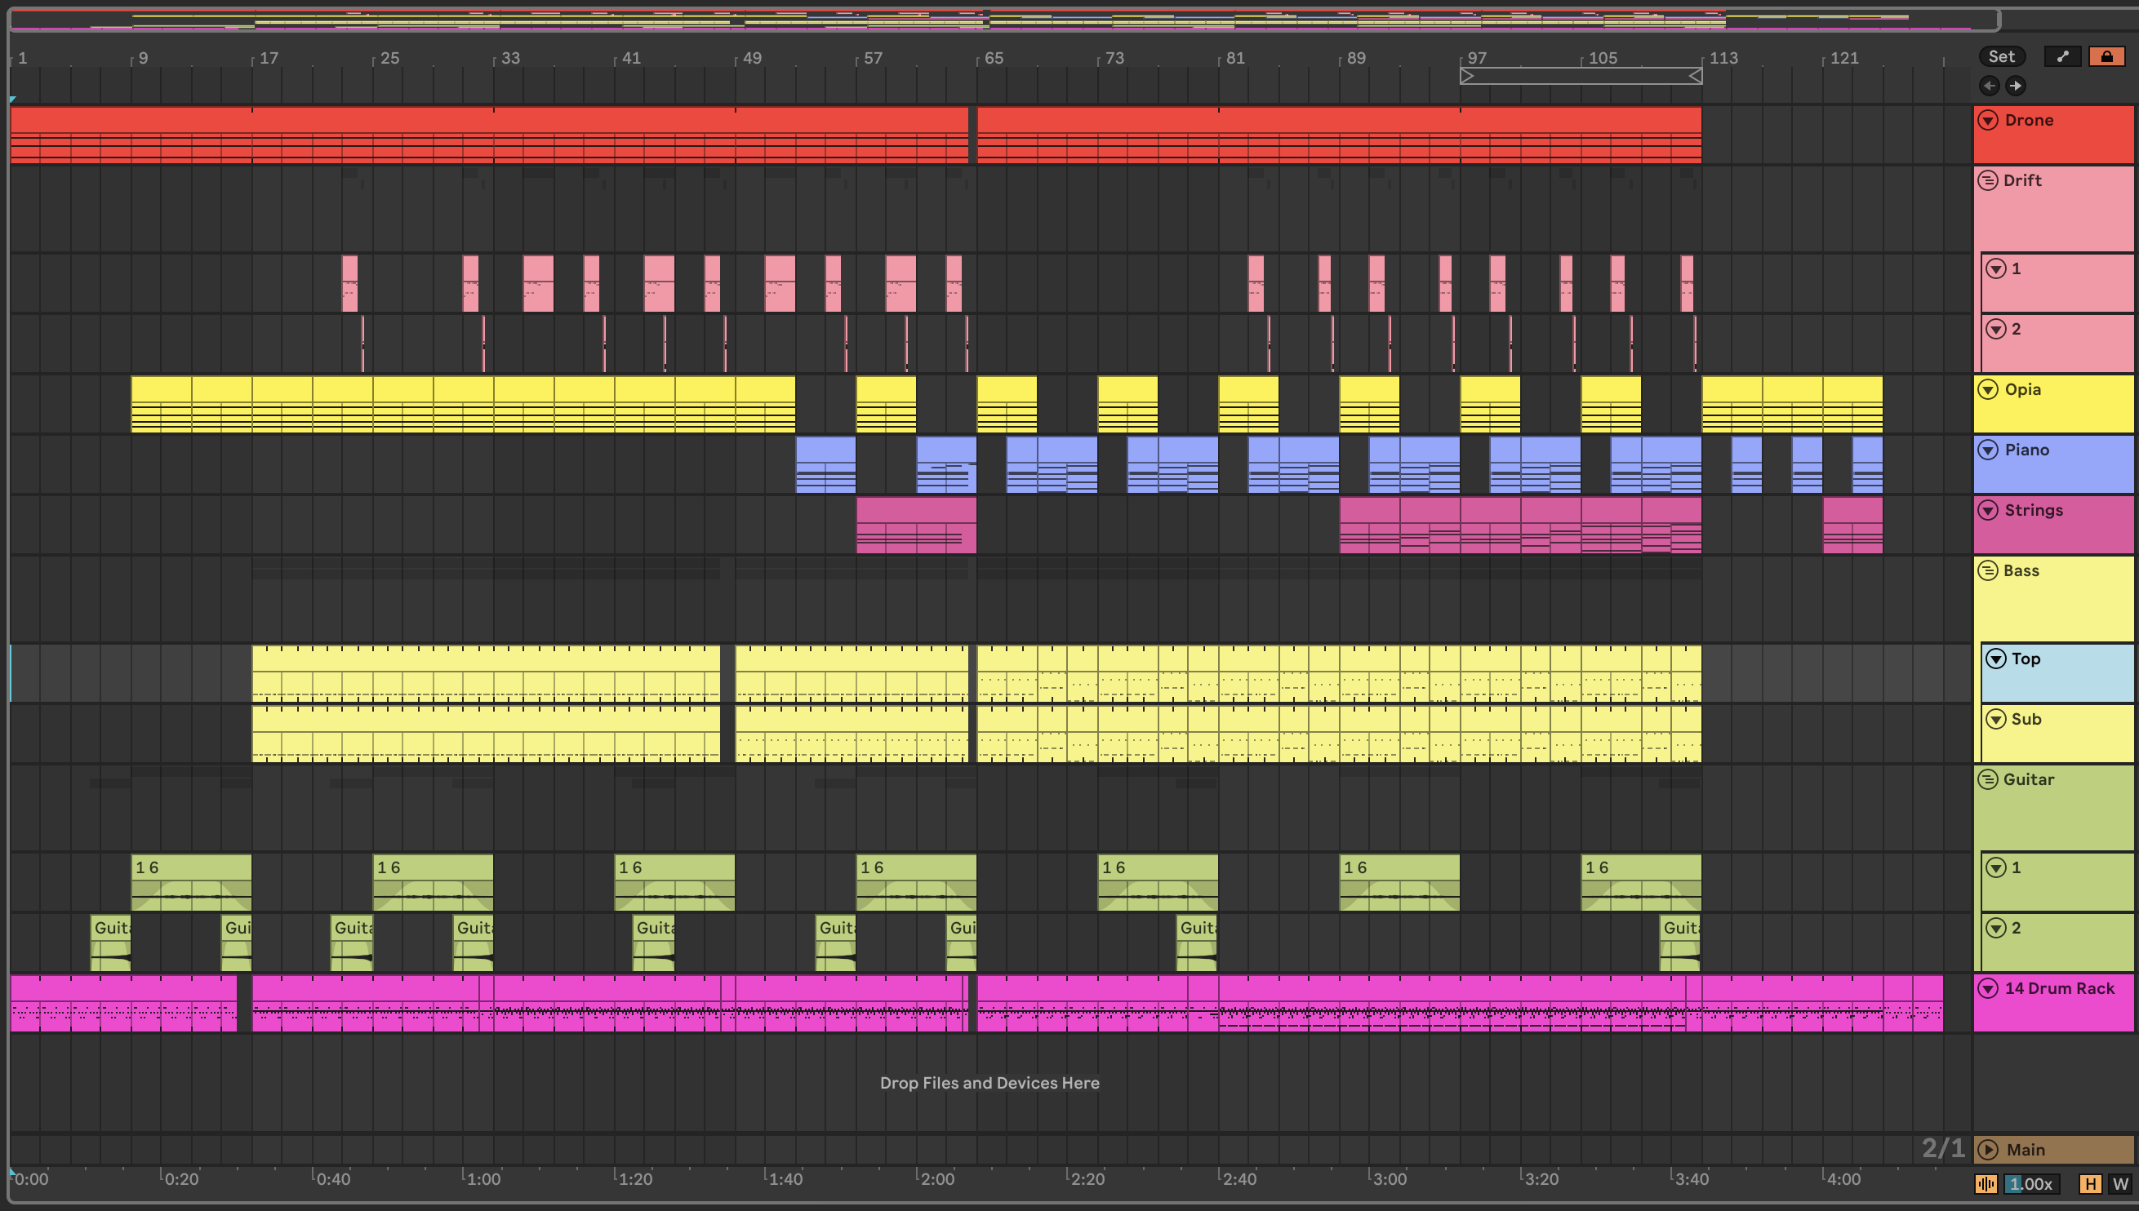Jump to previous locator arrow
The image size is (2139, 1211).
pos(1990,86)
